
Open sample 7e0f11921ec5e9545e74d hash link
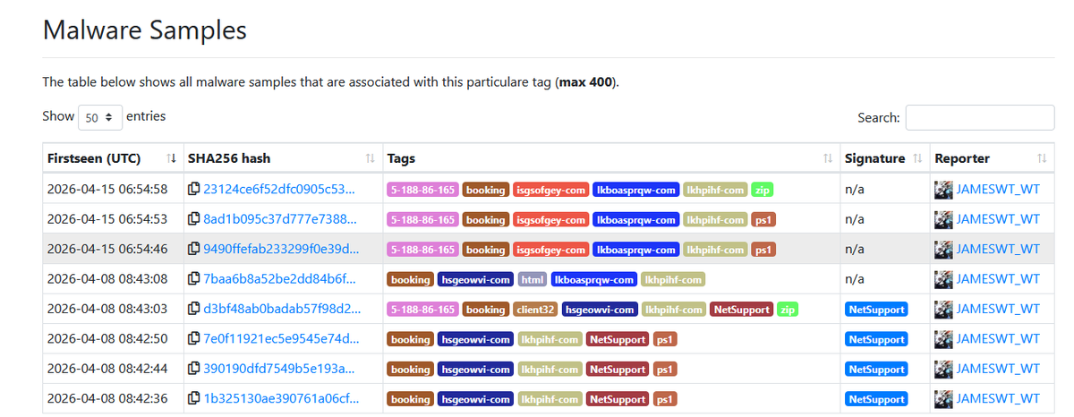coord(281,339)
